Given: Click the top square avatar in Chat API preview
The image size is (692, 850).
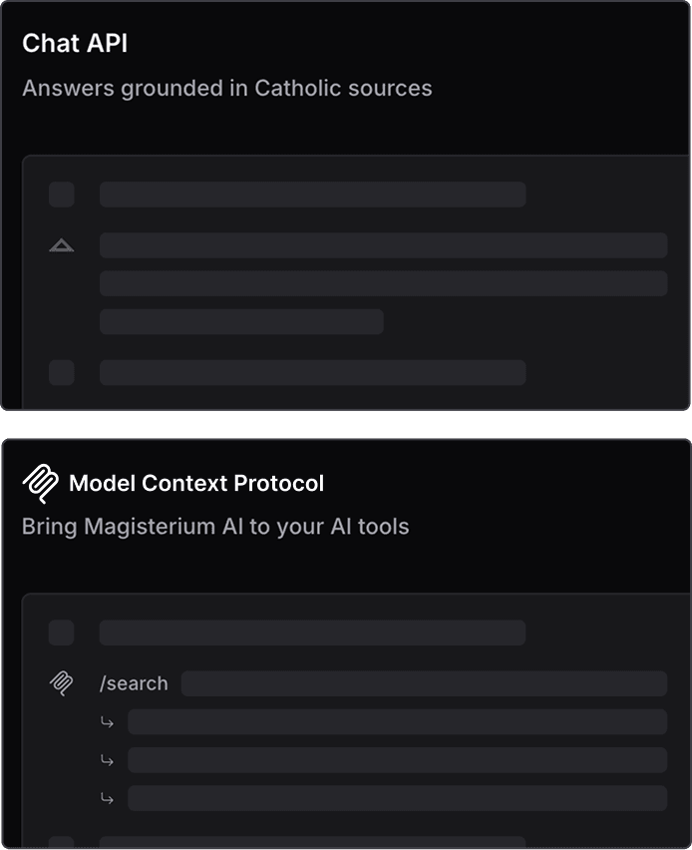Looking at the screenshot, I should coord(62,195).
